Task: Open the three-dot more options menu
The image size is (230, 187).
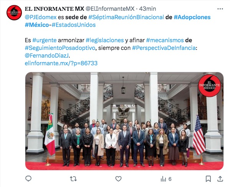Action: pos(220,9)
